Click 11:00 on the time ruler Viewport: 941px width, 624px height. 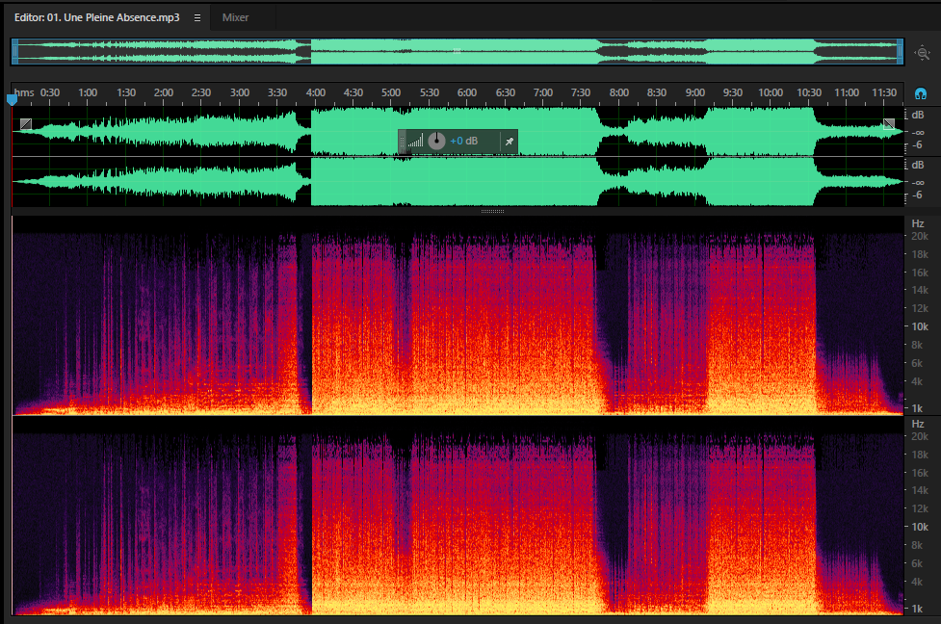(x=847, y=92)
